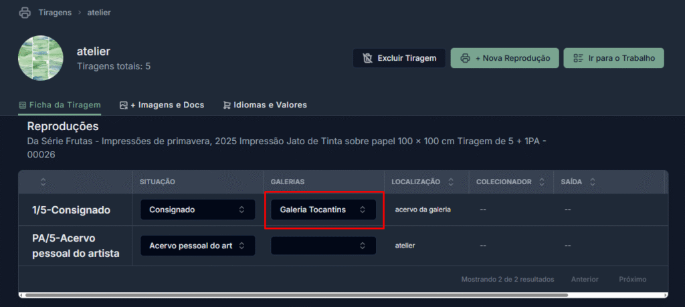Click Excluir Tiragem button

399,58
